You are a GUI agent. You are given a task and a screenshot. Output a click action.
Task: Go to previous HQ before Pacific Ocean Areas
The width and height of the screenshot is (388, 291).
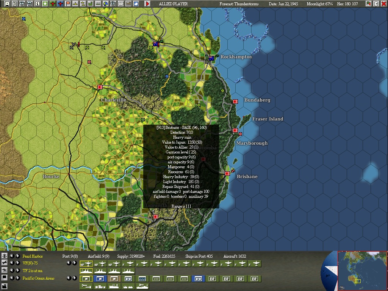(x=12, y=278)
